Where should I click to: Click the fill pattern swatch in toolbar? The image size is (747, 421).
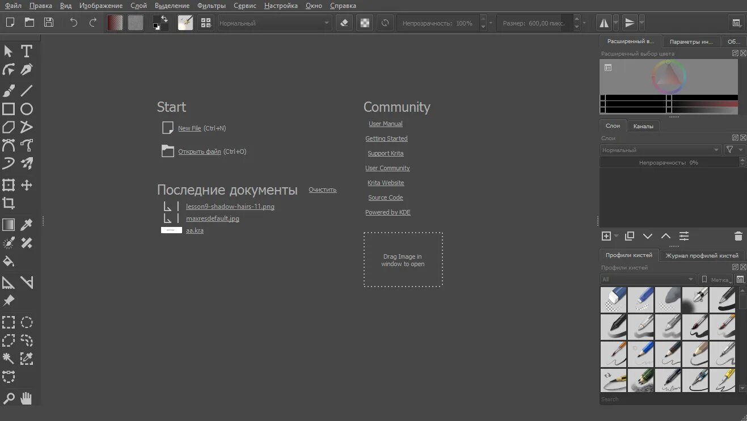[x=136, y=23]
